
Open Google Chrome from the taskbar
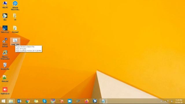point(28,101)
